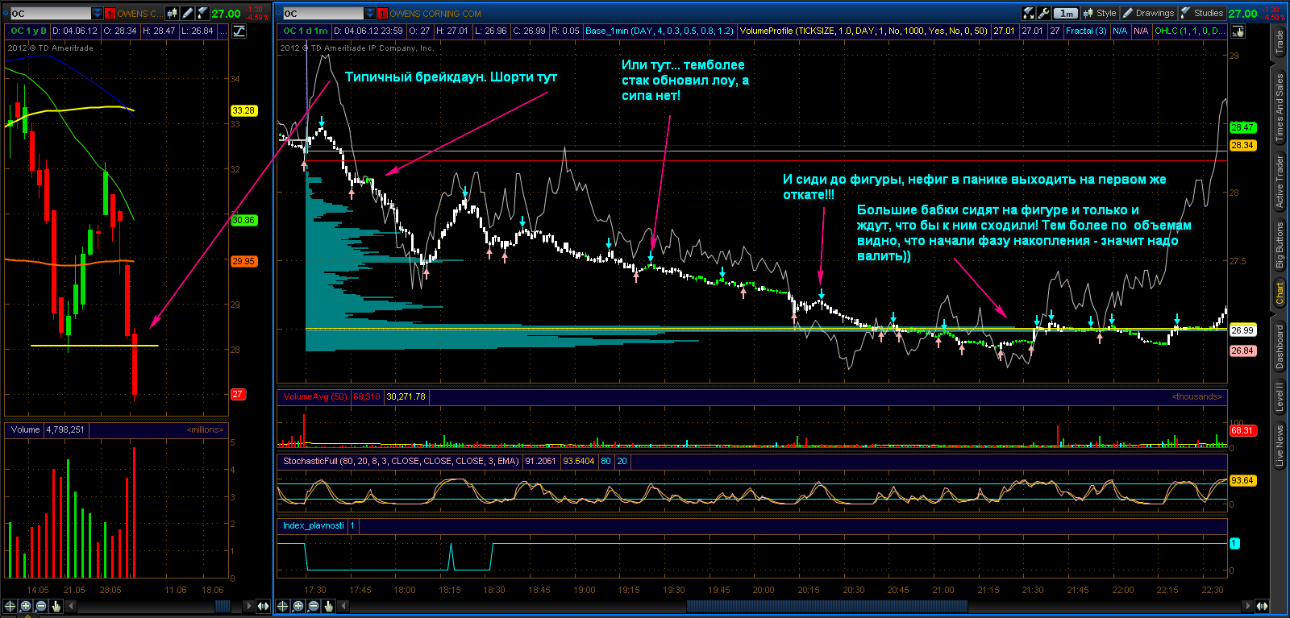The height and width of the screenshot is (618, 1290).
Task: Toggle the log scale curve button in left chart
Action: click(239, 31)
